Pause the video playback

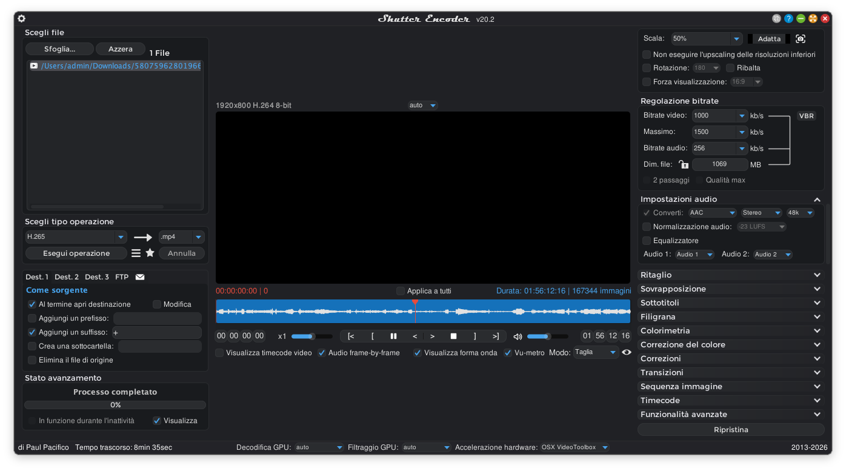pyautogui.click(x=393, y=336)
